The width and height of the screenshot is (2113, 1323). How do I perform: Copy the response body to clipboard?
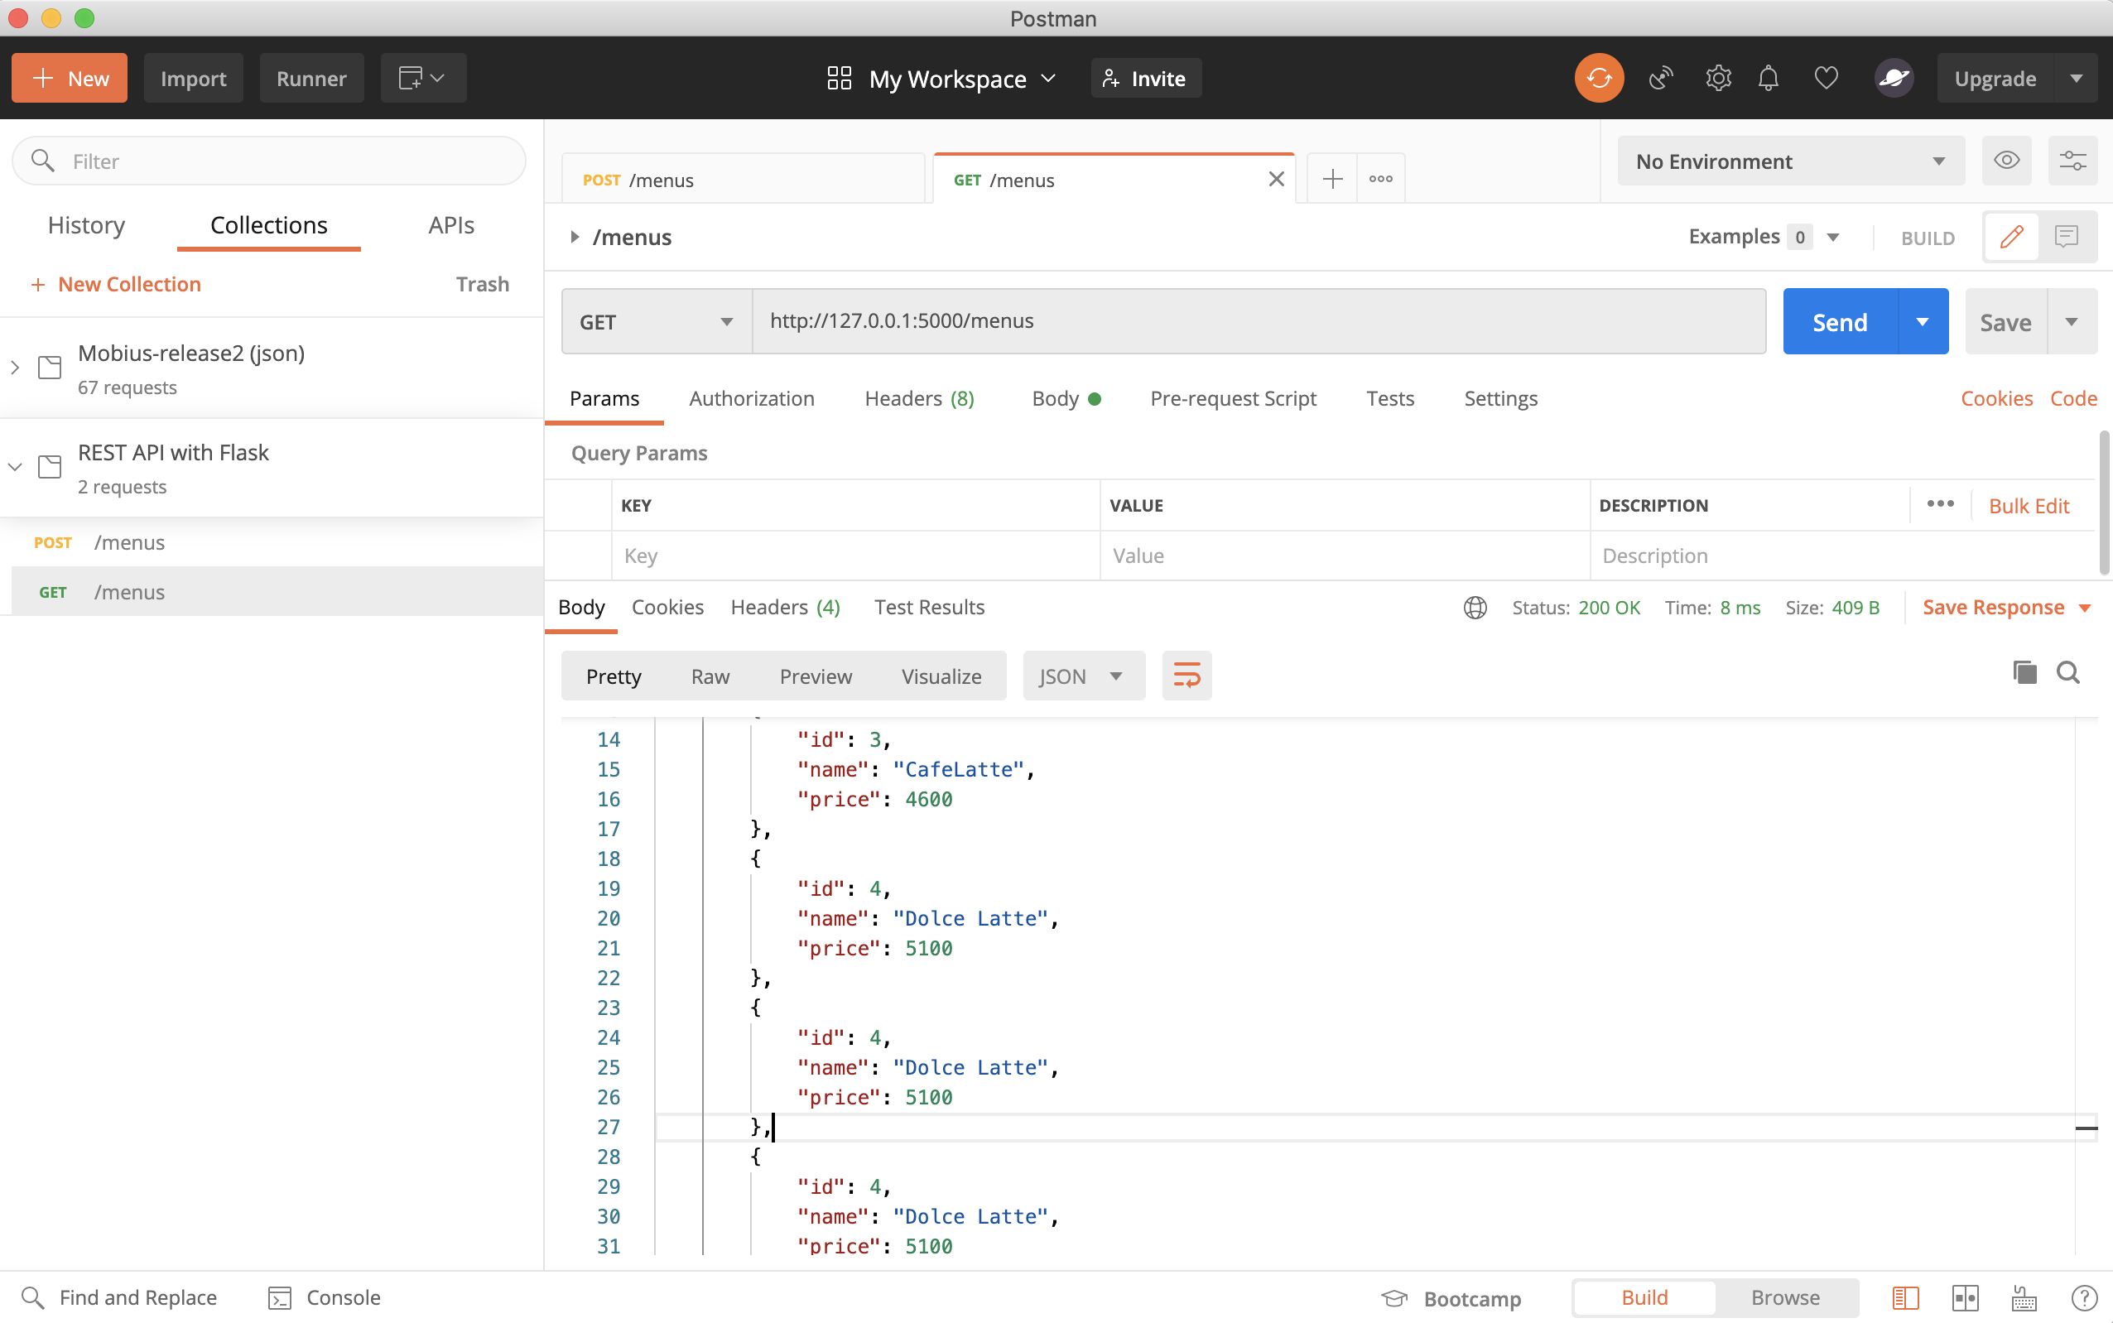pyautogui.click(x=2024, y=672)
